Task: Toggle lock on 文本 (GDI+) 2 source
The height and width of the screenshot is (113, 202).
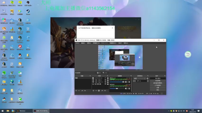Action: (x=108, y=82)
